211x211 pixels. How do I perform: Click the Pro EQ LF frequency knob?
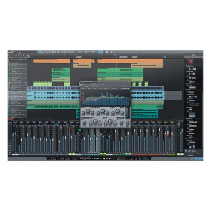click(x=92, y=112)
